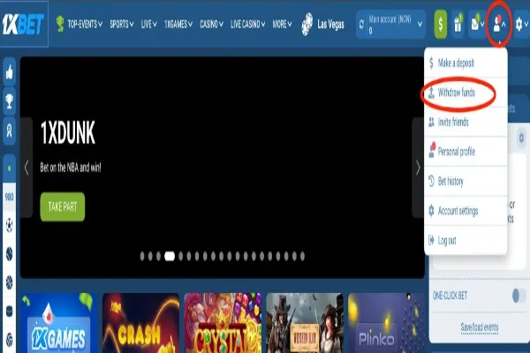Screen dimensions: 530x353
Task: Click the trophy sidebar icon
Action: tap(10, 101)
